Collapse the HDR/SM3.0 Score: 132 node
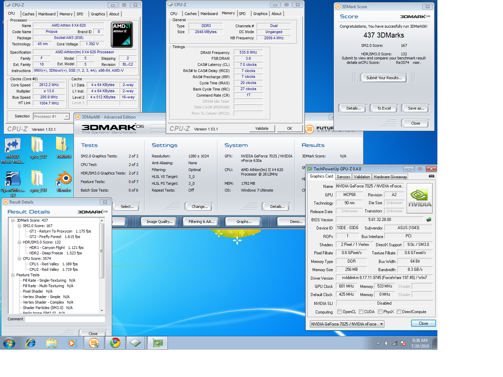This screenshot has width=503, height=377. (19, 242)
